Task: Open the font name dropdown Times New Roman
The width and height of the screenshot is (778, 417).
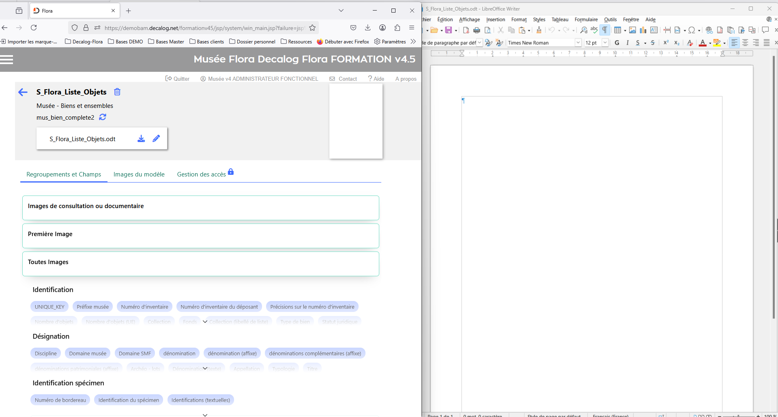Action: tap(578, 43)
